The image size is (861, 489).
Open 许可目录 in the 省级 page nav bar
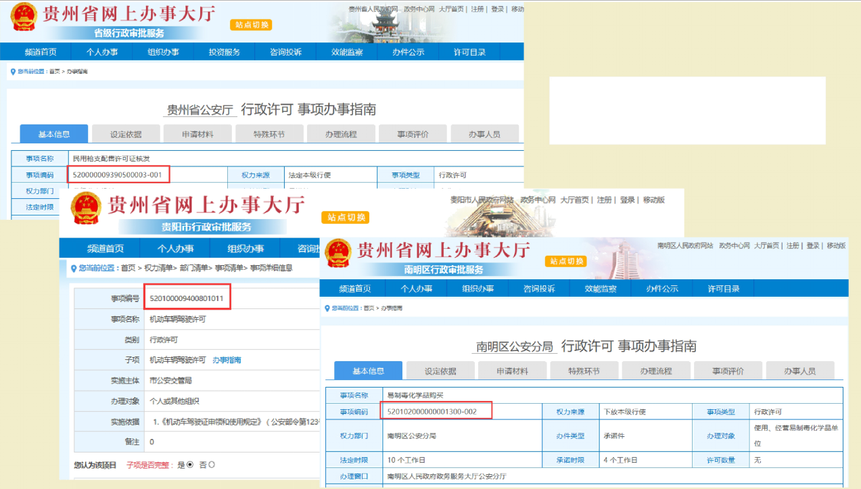(x=469, y=52)
